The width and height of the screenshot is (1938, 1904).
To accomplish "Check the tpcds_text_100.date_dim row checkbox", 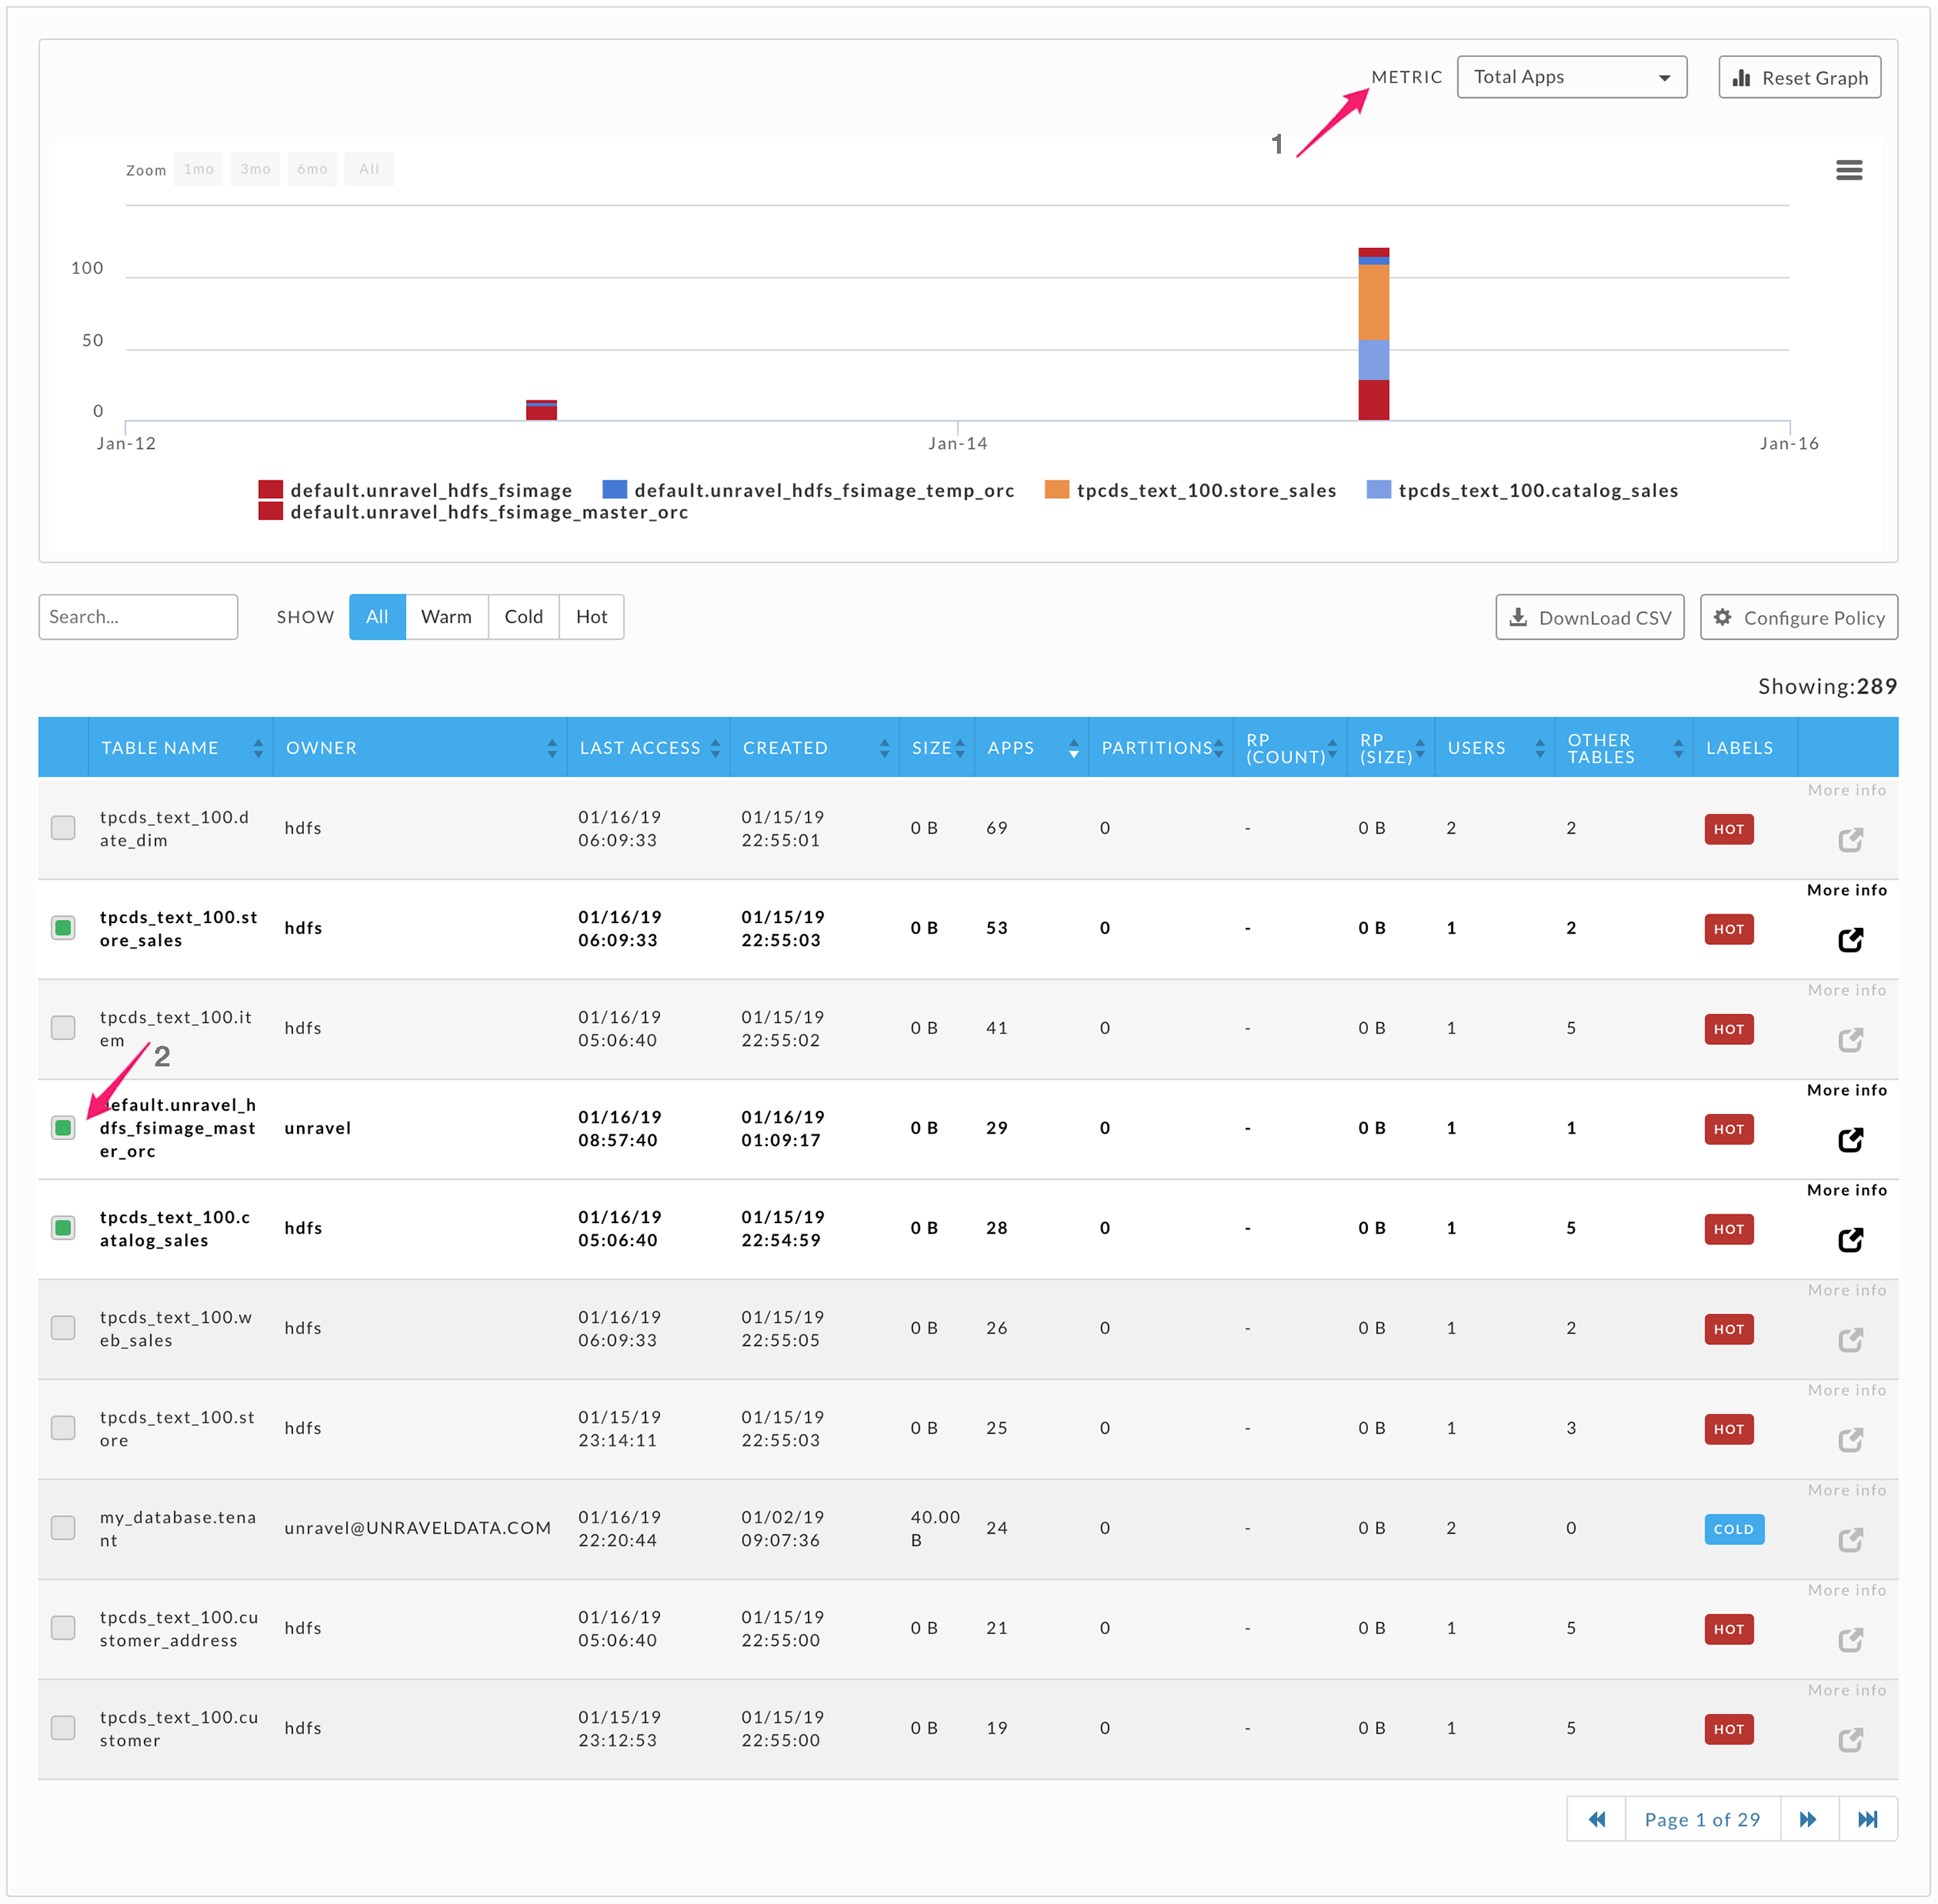I will 63,828.
